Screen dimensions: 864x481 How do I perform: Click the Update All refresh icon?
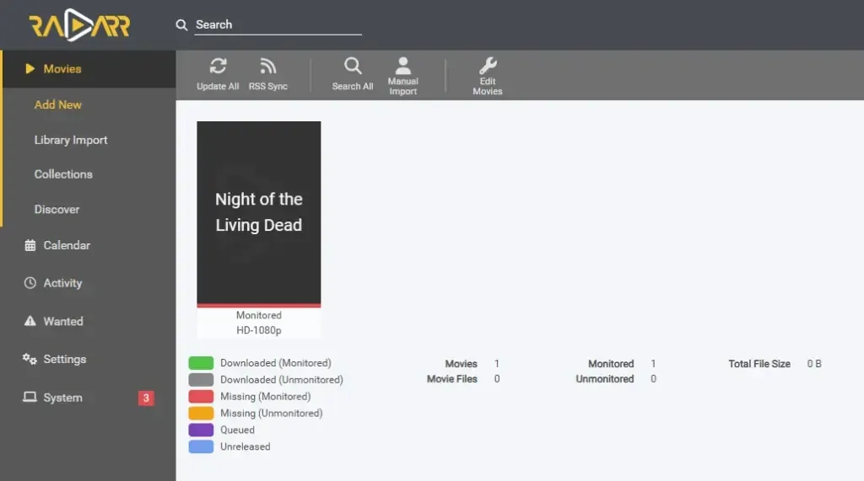218,67
